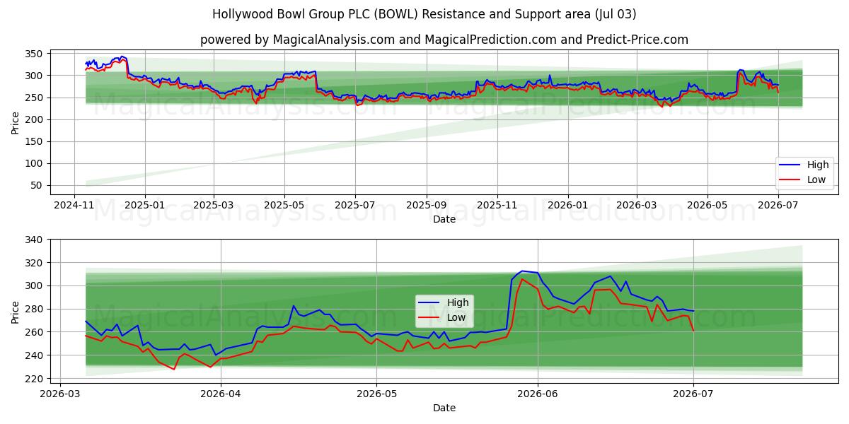The height and width of the screenshot is (424, 849).
Task: Click the 2026-03 tick label on the upper chart
Action: [636, 205]
